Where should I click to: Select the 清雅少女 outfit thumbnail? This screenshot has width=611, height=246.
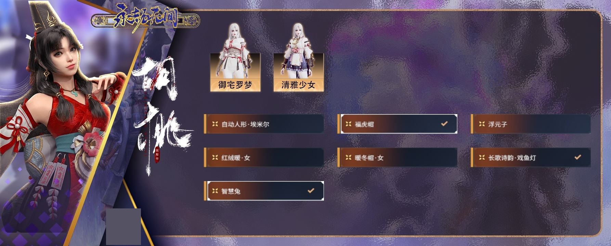[x=298, y=57]
